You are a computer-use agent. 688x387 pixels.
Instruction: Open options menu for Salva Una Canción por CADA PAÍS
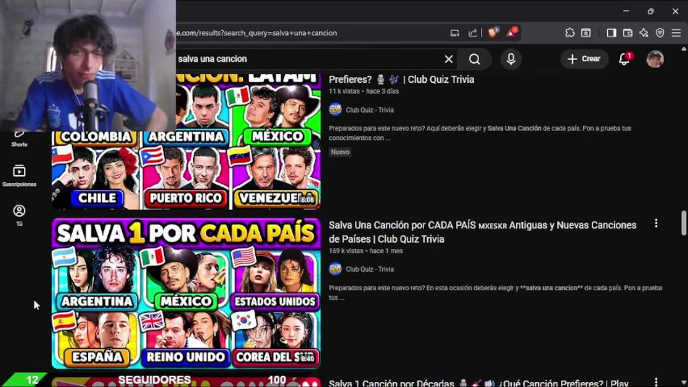click(x=656, y=223)
